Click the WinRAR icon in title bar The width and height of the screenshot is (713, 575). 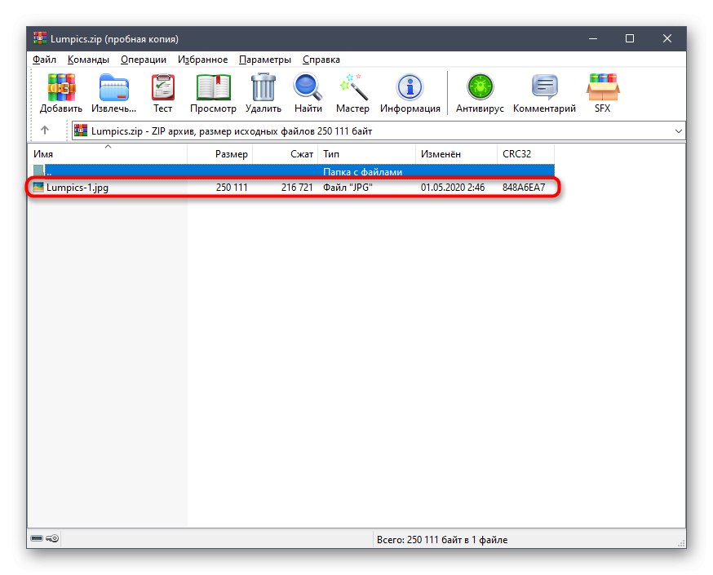39,38
